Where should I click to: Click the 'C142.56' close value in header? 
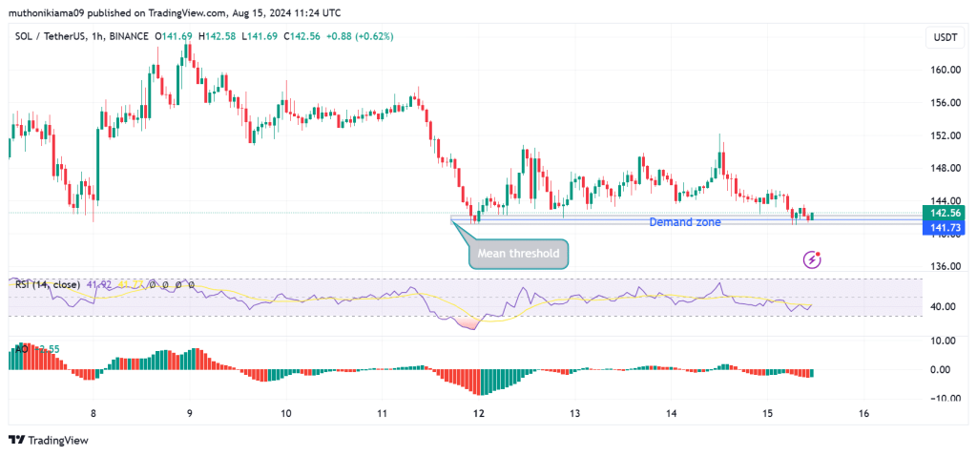[302, 37]
